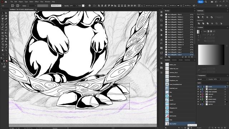Hide the BRANCH FRONT layer
This screenshot has width=229, height=129.
coord(198,89)
